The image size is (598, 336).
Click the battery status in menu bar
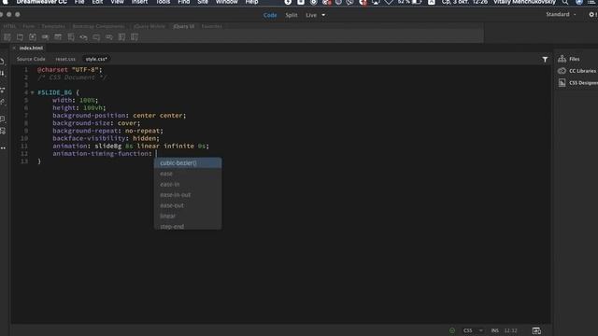click(409, 2)
